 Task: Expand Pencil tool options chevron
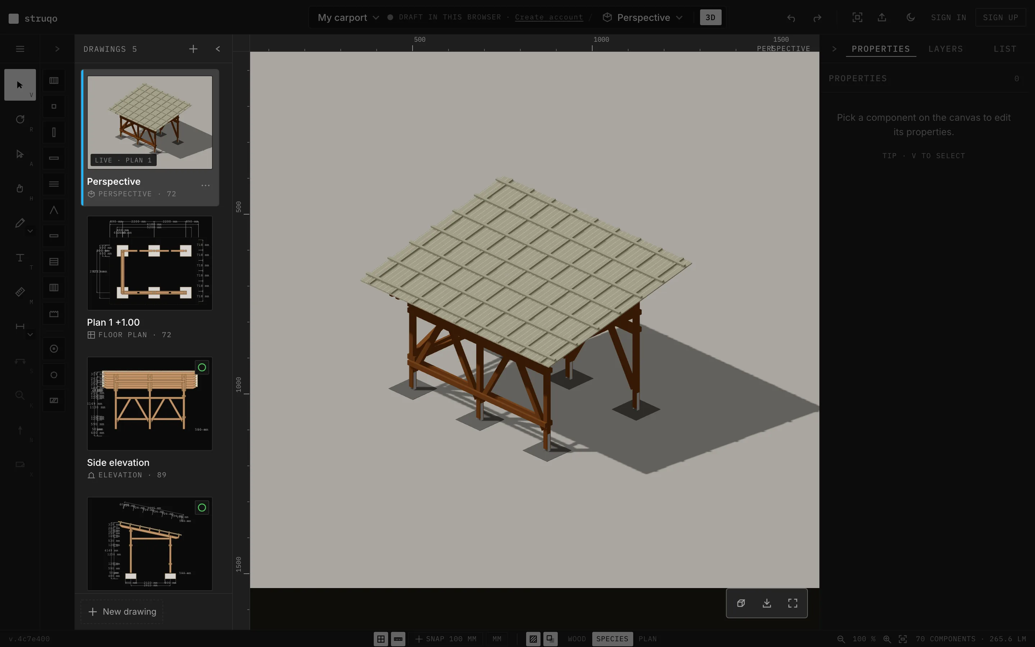[30, 231]
